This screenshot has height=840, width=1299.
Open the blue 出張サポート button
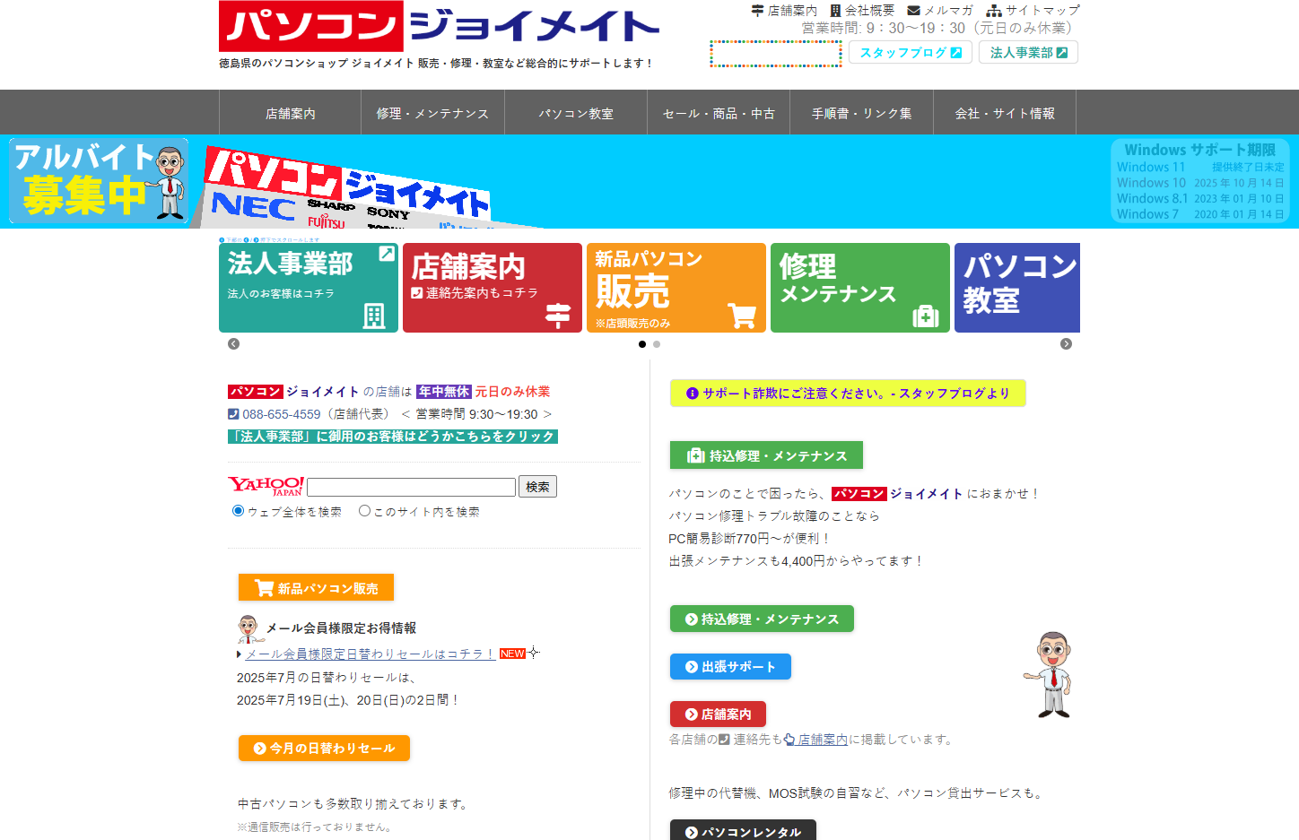(x=730, y=666)
